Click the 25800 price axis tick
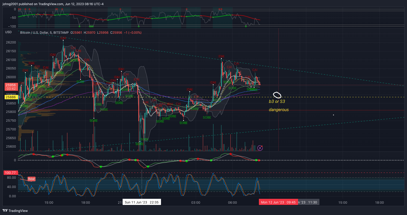Screen dimensions: 407x215 click(11, 112)
